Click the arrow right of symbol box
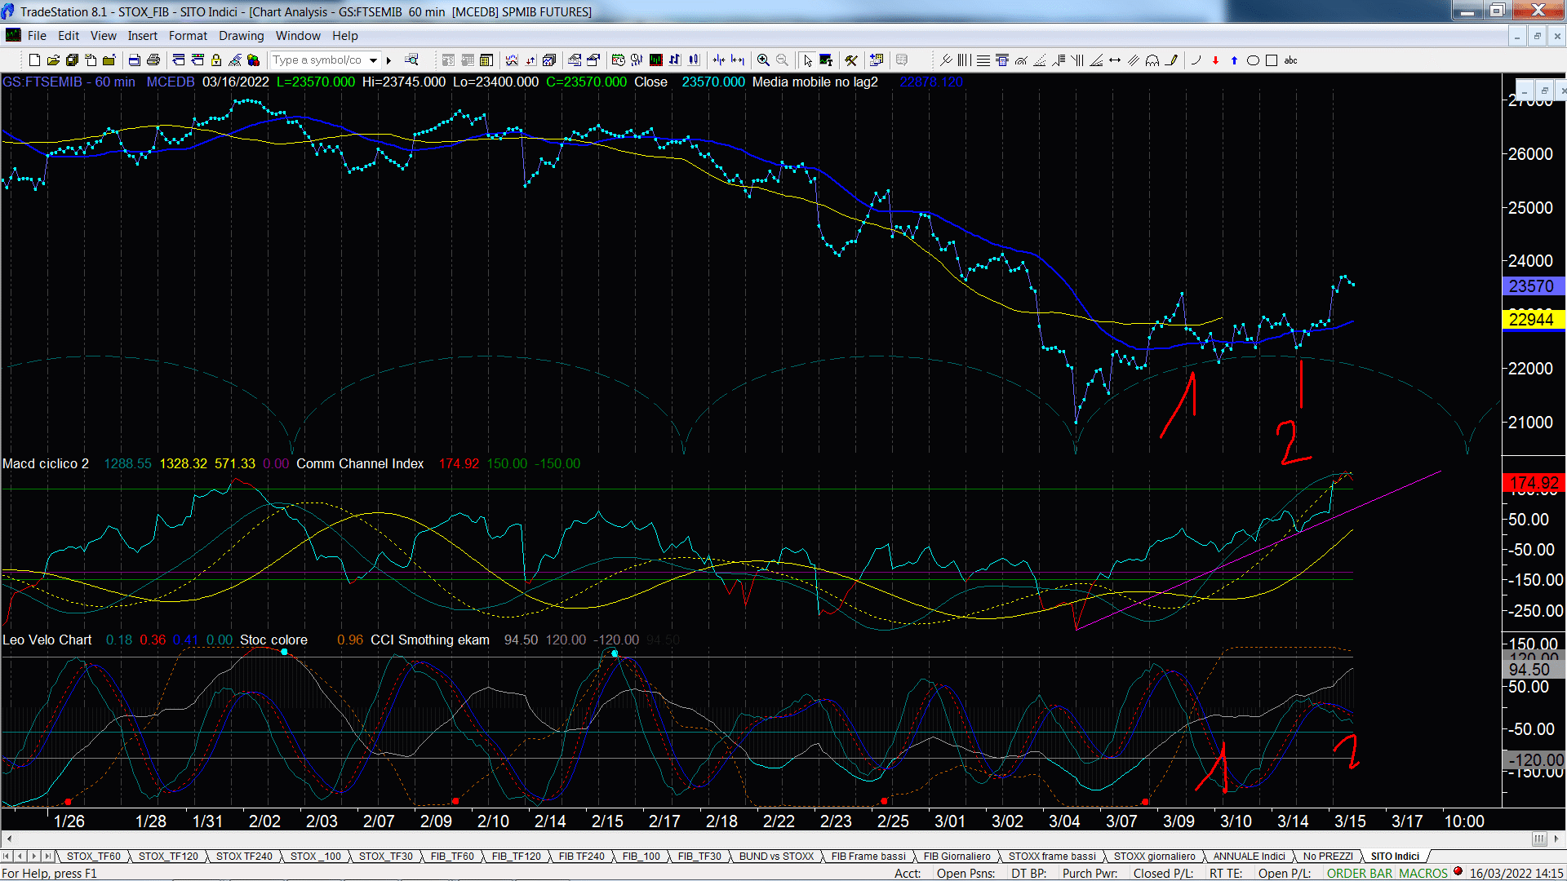Screen dimensions: 1567x881 (389, 60)
